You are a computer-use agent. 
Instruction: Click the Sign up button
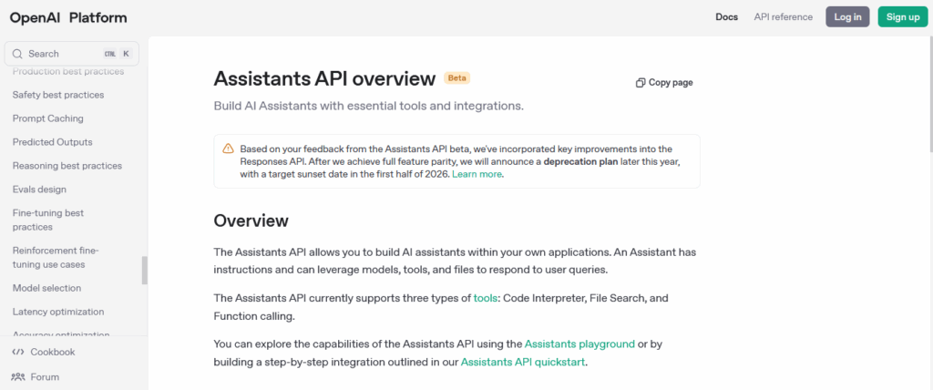point(903,16)
